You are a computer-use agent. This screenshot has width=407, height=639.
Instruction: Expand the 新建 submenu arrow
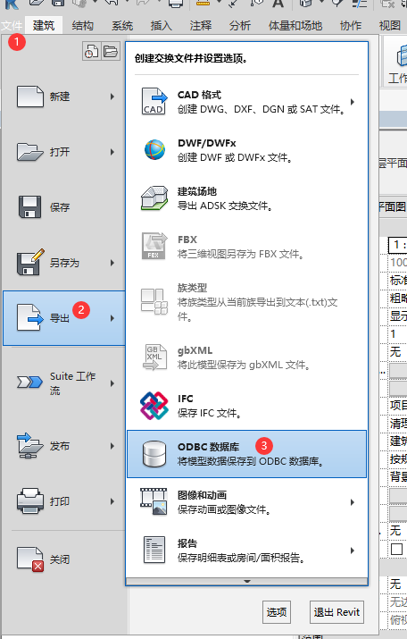point(112,97)
